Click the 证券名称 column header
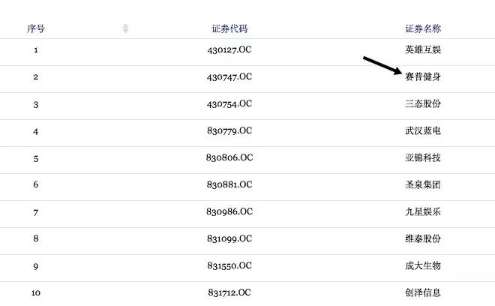495x306 pixels. [423, 28]
